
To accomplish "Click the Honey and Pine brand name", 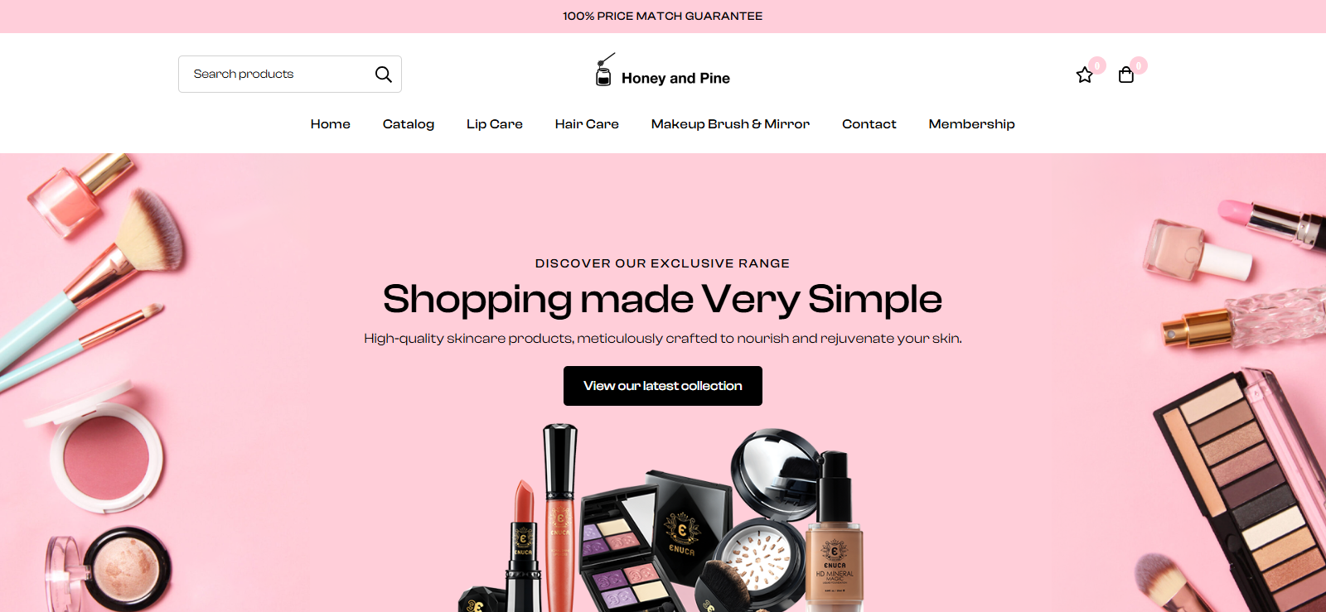I will [x=675, y=79].
